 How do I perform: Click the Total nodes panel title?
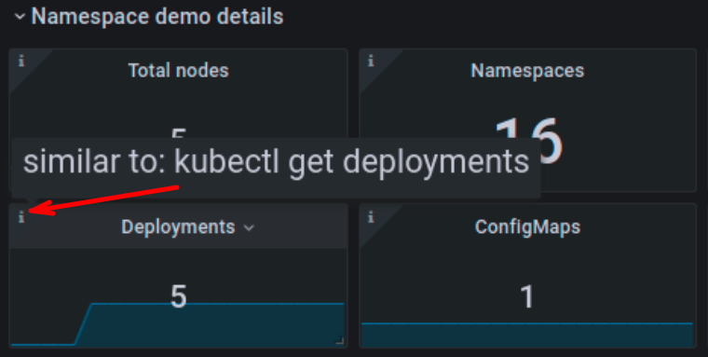pos(178,71)
